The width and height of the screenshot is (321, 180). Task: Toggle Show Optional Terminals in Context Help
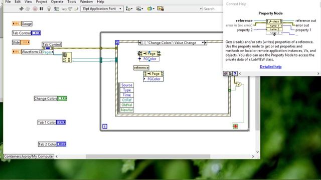click(x=225, y=73)
